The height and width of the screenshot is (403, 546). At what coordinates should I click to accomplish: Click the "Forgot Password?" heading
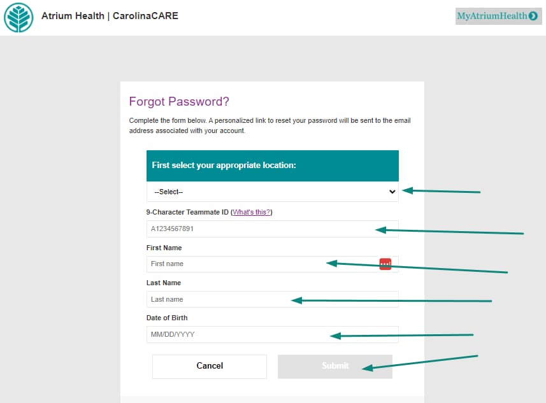179,102
